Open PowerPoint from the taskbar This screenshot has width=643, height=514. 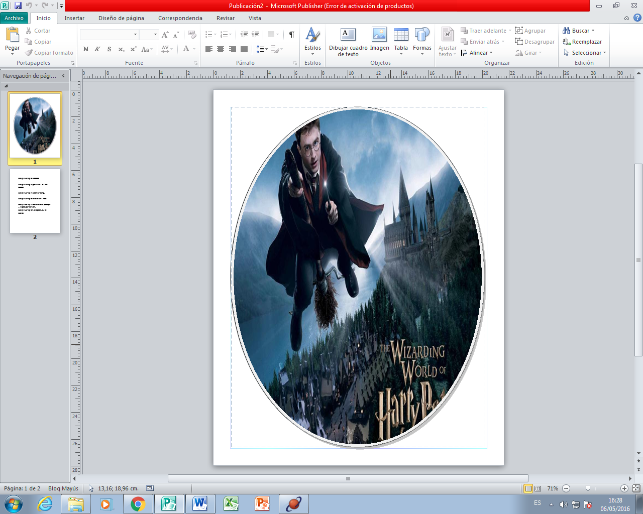pyautogui.click(x=262, y=504)
